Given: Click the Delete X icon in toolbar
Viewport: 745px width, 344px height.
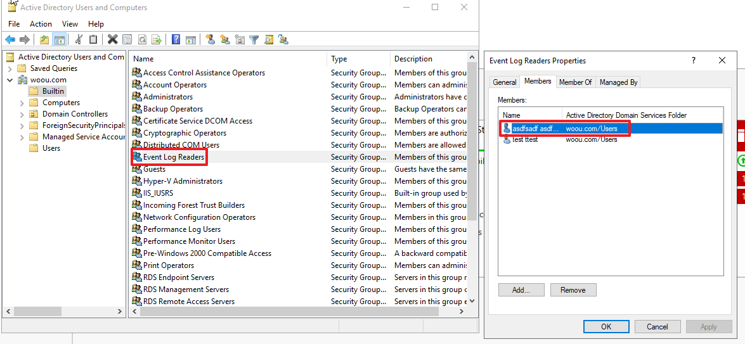Looking at the screenshot, I should click(x=113, y=40).
